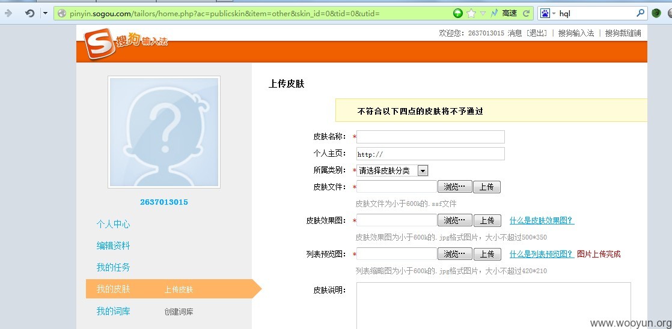Image resolution: width=672 pixels, height=329 pixels.
Task: Open the 什么是皮肤效果图? help link
Action: (x=542, y=221)
